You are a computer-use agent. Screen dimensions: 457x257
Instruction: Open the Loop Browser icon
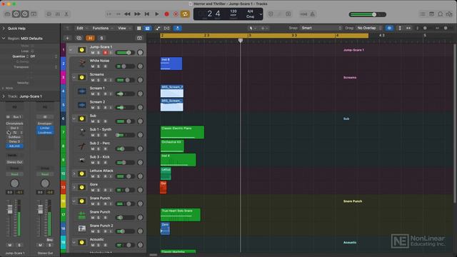pyautogui.click(x=441, y=14)
